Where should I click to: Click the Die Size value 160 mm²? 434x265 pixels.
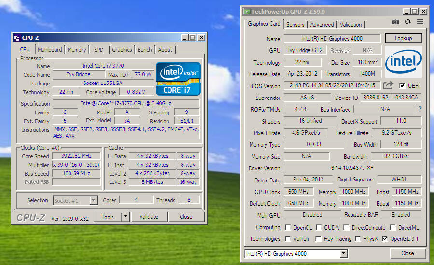tap(367, 62)
